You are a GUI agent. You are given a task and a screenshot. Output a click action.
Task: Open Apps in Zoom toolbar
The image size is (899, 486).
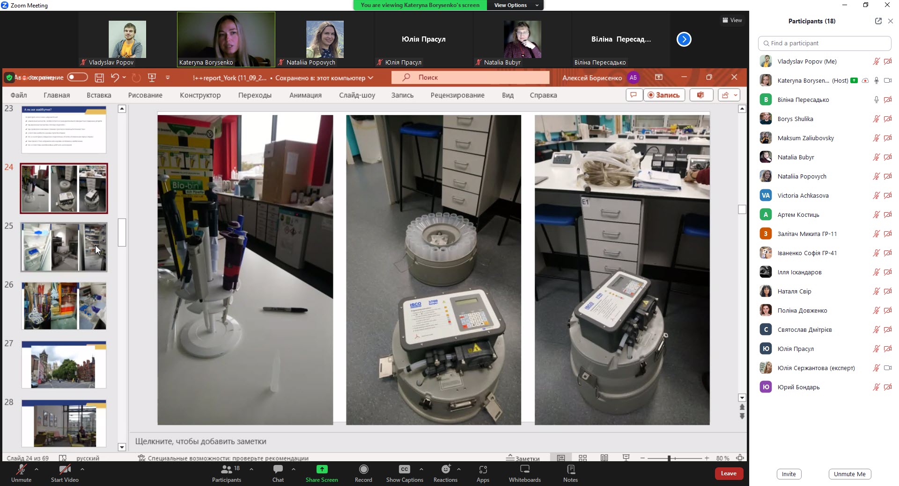click(483, 469)
